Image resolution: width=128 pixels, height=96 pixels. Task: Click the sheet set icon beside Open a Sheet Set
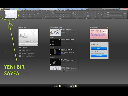pos(20,50)
